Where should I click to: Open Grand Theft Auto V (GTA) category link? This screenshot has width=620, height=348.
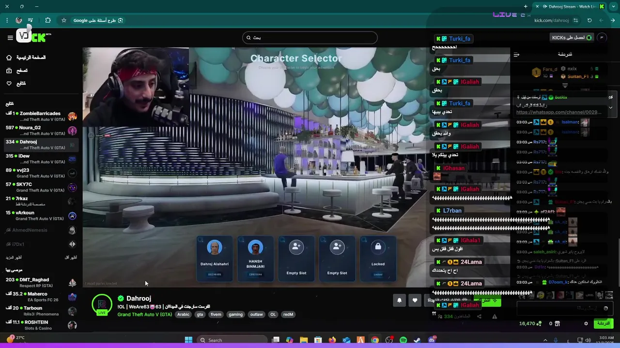click(x=144, y=314)
